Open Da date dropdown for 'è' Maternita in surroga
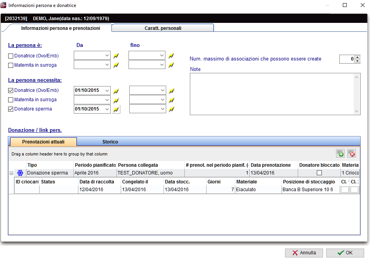Viewport: 370px width, 259px height. pyautogui.click(x=107, y=65)
